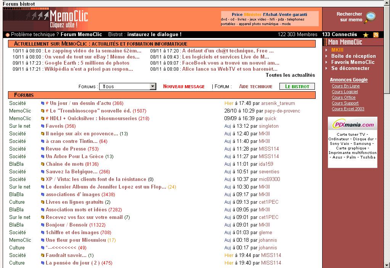Click the vertical scrollbar up arrow
Screen dimensions: 390x268
[387, 3]
